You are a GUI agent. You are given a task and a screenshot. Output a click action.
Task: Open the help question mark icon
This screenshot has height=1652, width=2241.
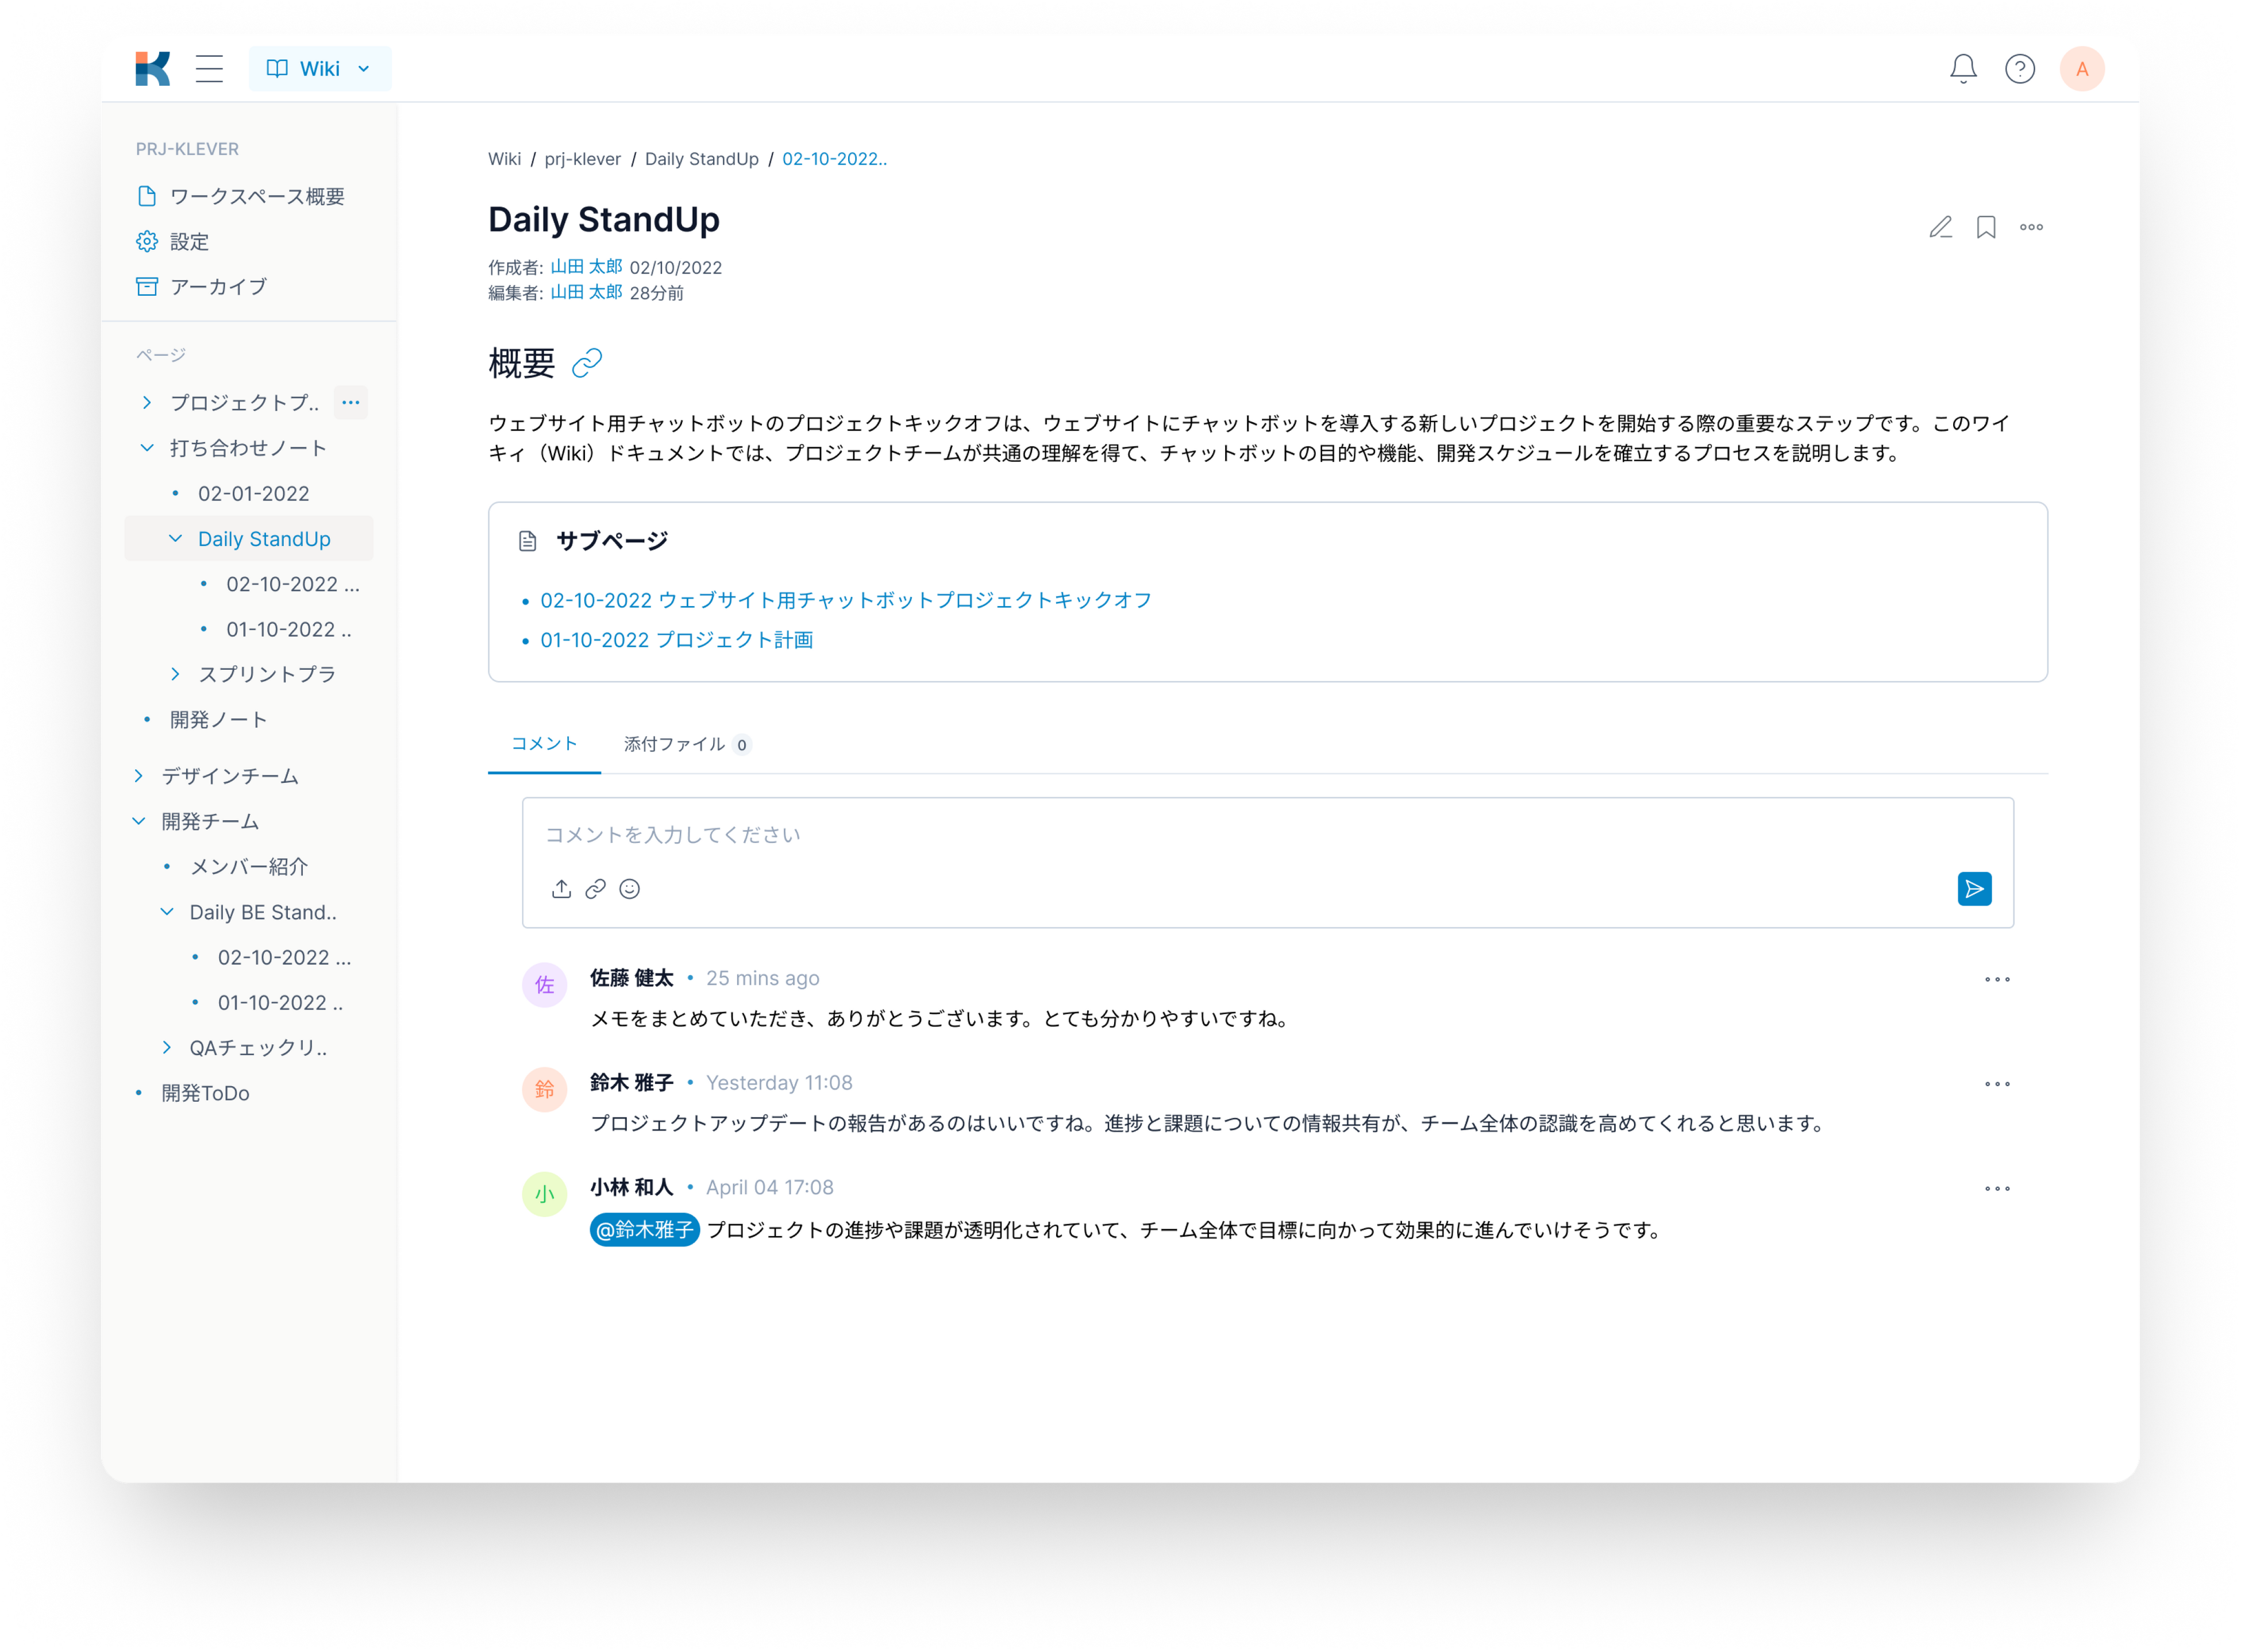[x=2019, y=69]
